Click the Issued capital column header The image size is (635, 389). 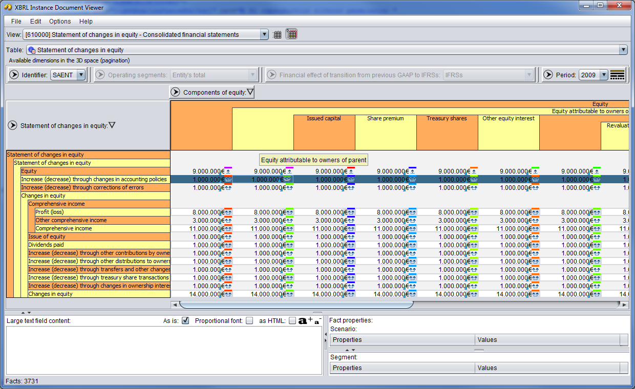tap(324, 132)
